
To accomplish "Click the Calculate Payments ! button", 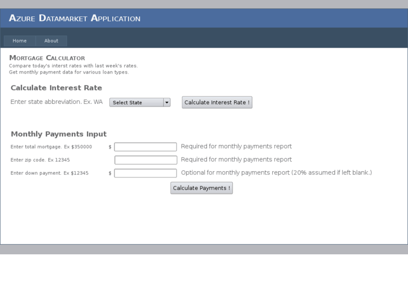I will click(x=201, y=188).
